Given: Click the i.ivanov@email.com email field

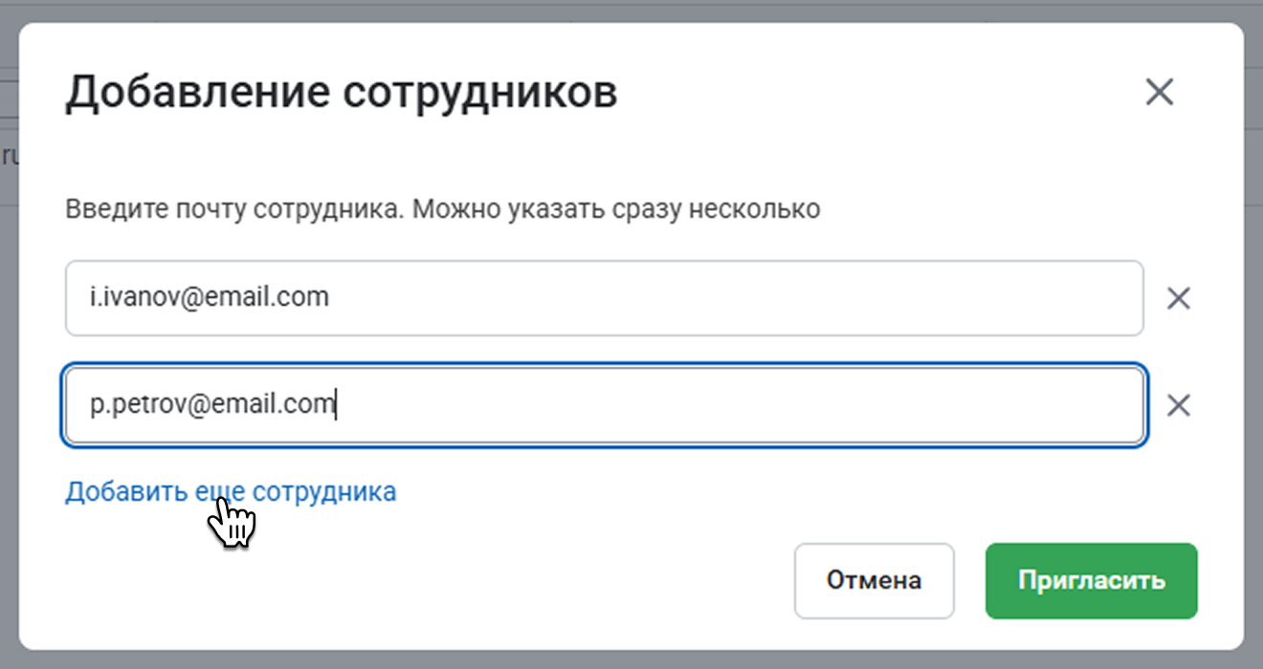Looking at the screenshot, I should coord(603,298).
